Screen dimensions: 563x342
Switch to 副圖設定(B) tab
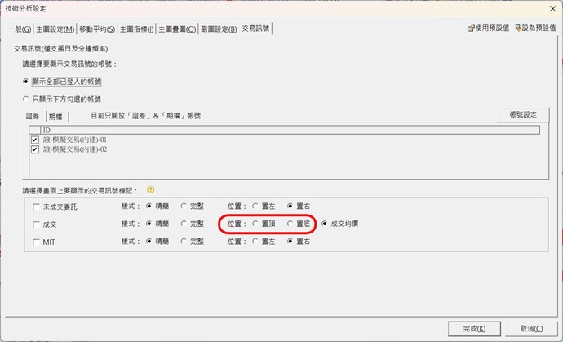(219, 29)
